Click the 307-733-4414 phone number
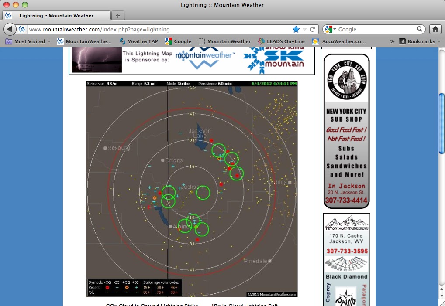The image size is (445, 306). (x=346, y=201)
